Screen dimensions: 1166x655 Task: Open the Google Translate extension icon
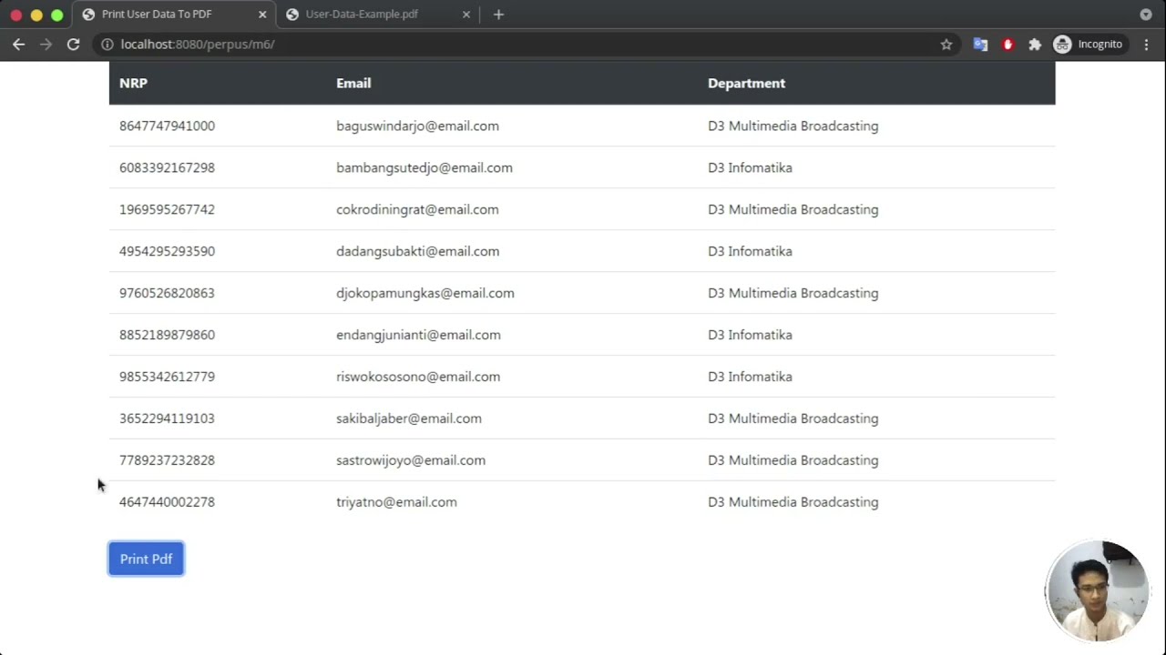coord(980,44)
